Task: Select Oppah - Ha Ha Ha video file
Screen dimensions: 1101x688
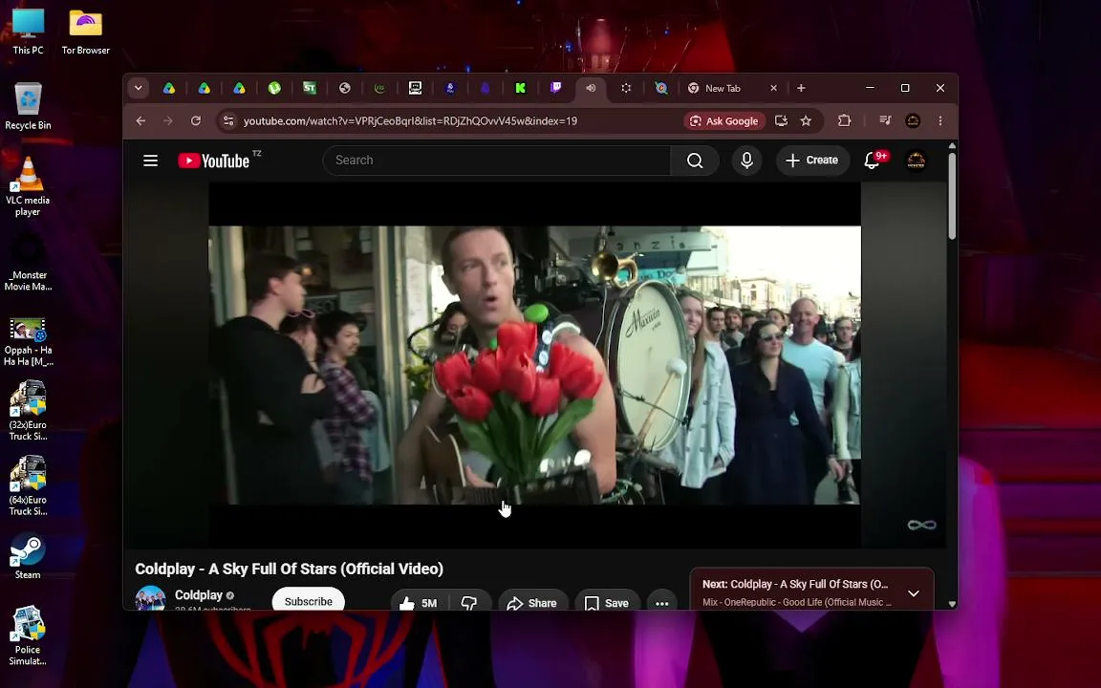Action: click(28, 342)
